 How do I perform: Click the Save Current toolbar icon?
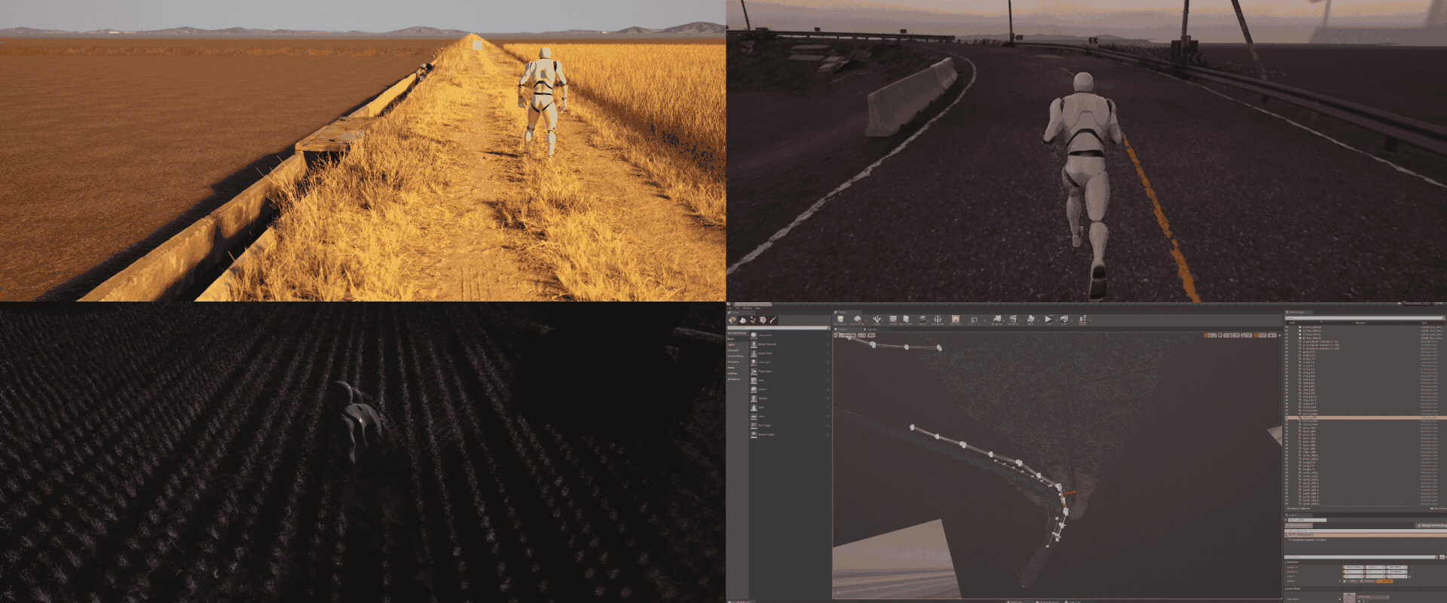tap(840, 320)
